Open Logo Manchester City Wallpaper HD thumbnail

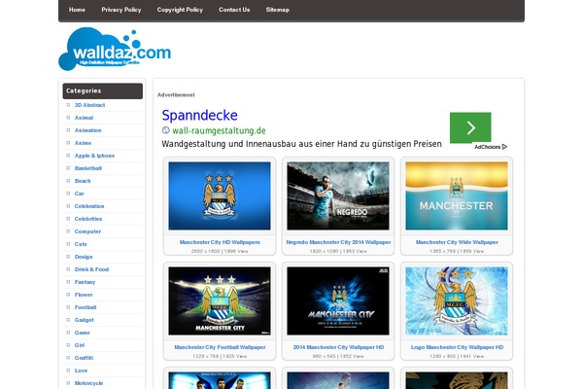pyautogui.click(x=457, y=301)
